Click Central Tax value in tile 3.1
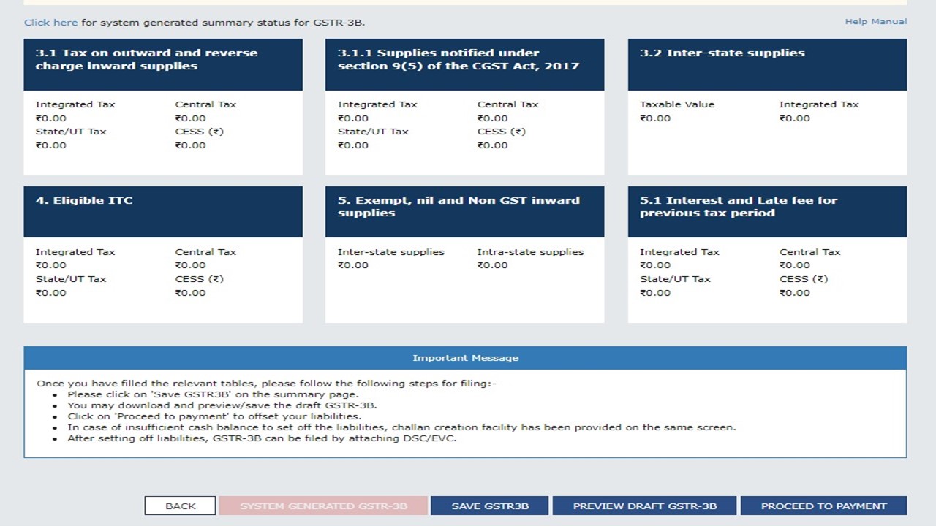 191,118
